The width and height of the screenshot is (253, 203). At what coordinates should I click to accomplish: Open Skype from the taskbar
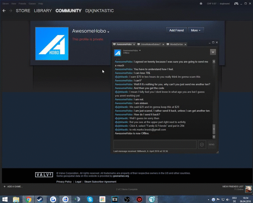click(x=90, y=200)
